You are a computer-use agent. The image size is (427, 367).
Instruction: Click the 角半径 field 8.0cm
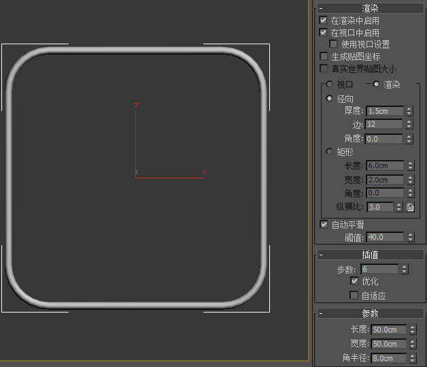click(389, 358)
